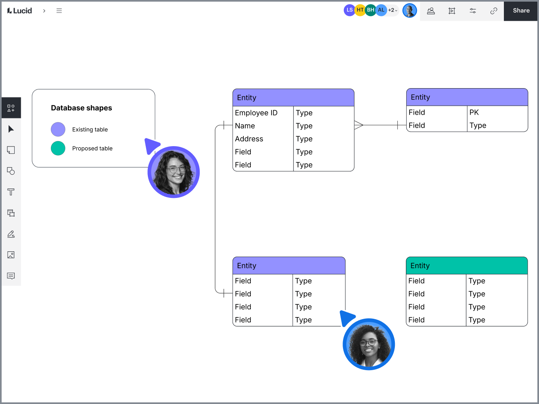Select the frames container tool

11,213
